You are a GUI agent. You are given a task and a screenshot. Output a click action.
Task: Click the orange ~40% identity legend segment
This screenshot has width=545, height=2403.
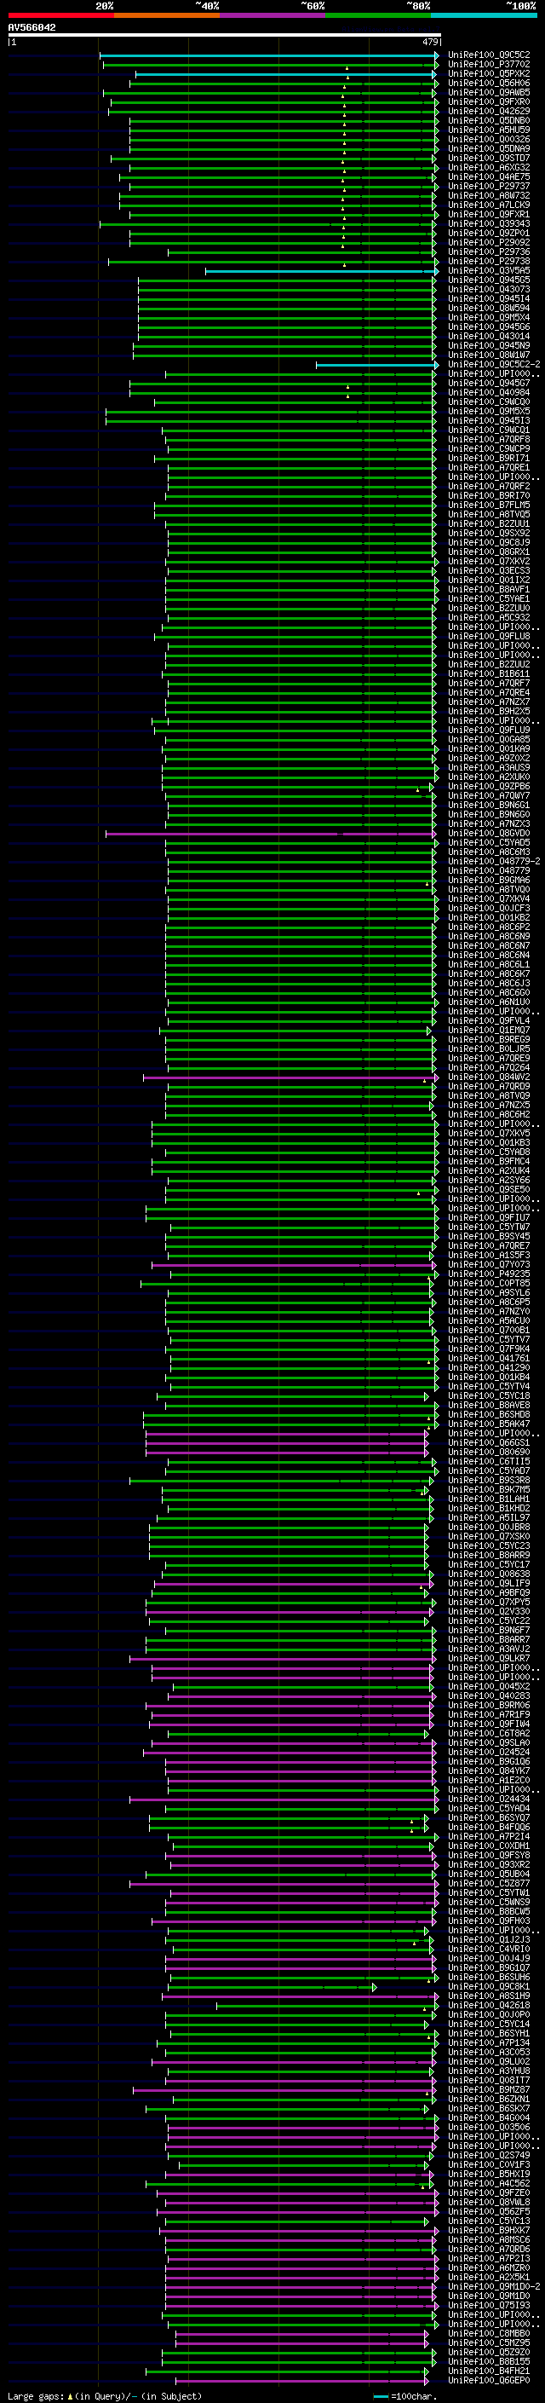167,15
